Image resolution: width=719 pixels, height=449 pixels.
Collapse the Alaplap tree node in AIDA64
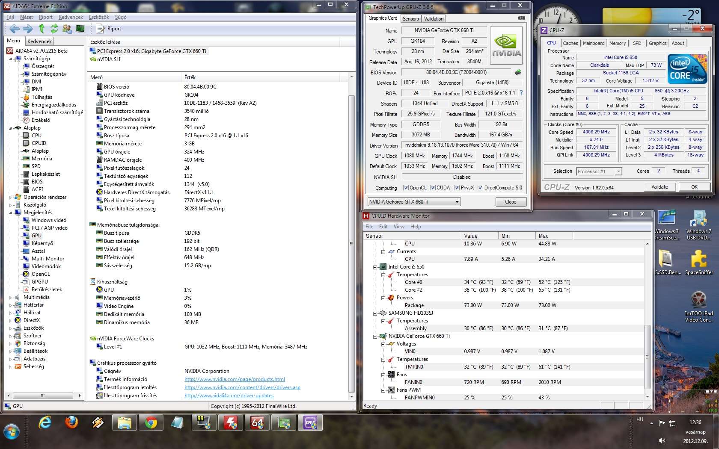pyautogui.click(x=10, y=128)
